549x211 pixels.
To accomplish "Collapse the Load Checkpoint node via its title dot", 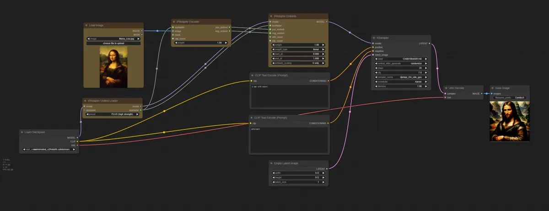I will point(22,132).
